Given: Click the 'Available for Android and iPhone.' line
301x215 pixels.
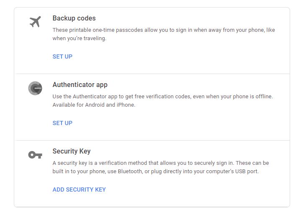Looking at the screenshot, I should (94, 105).
